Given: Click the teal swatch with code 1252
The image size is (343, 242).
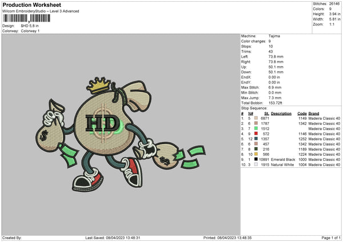Looking at the screenshot, I should point(256,138).
